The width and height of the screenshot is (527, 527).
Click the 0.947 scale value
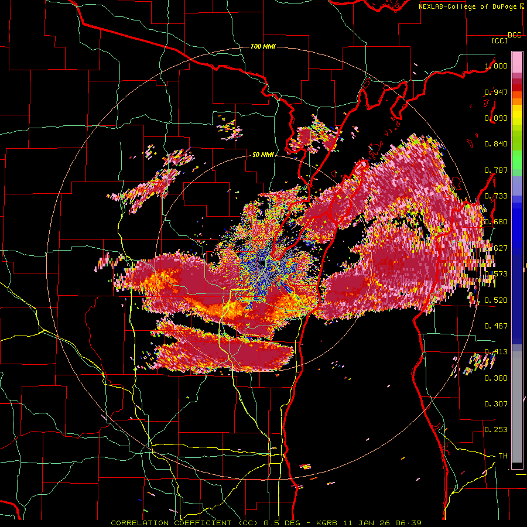496,92
